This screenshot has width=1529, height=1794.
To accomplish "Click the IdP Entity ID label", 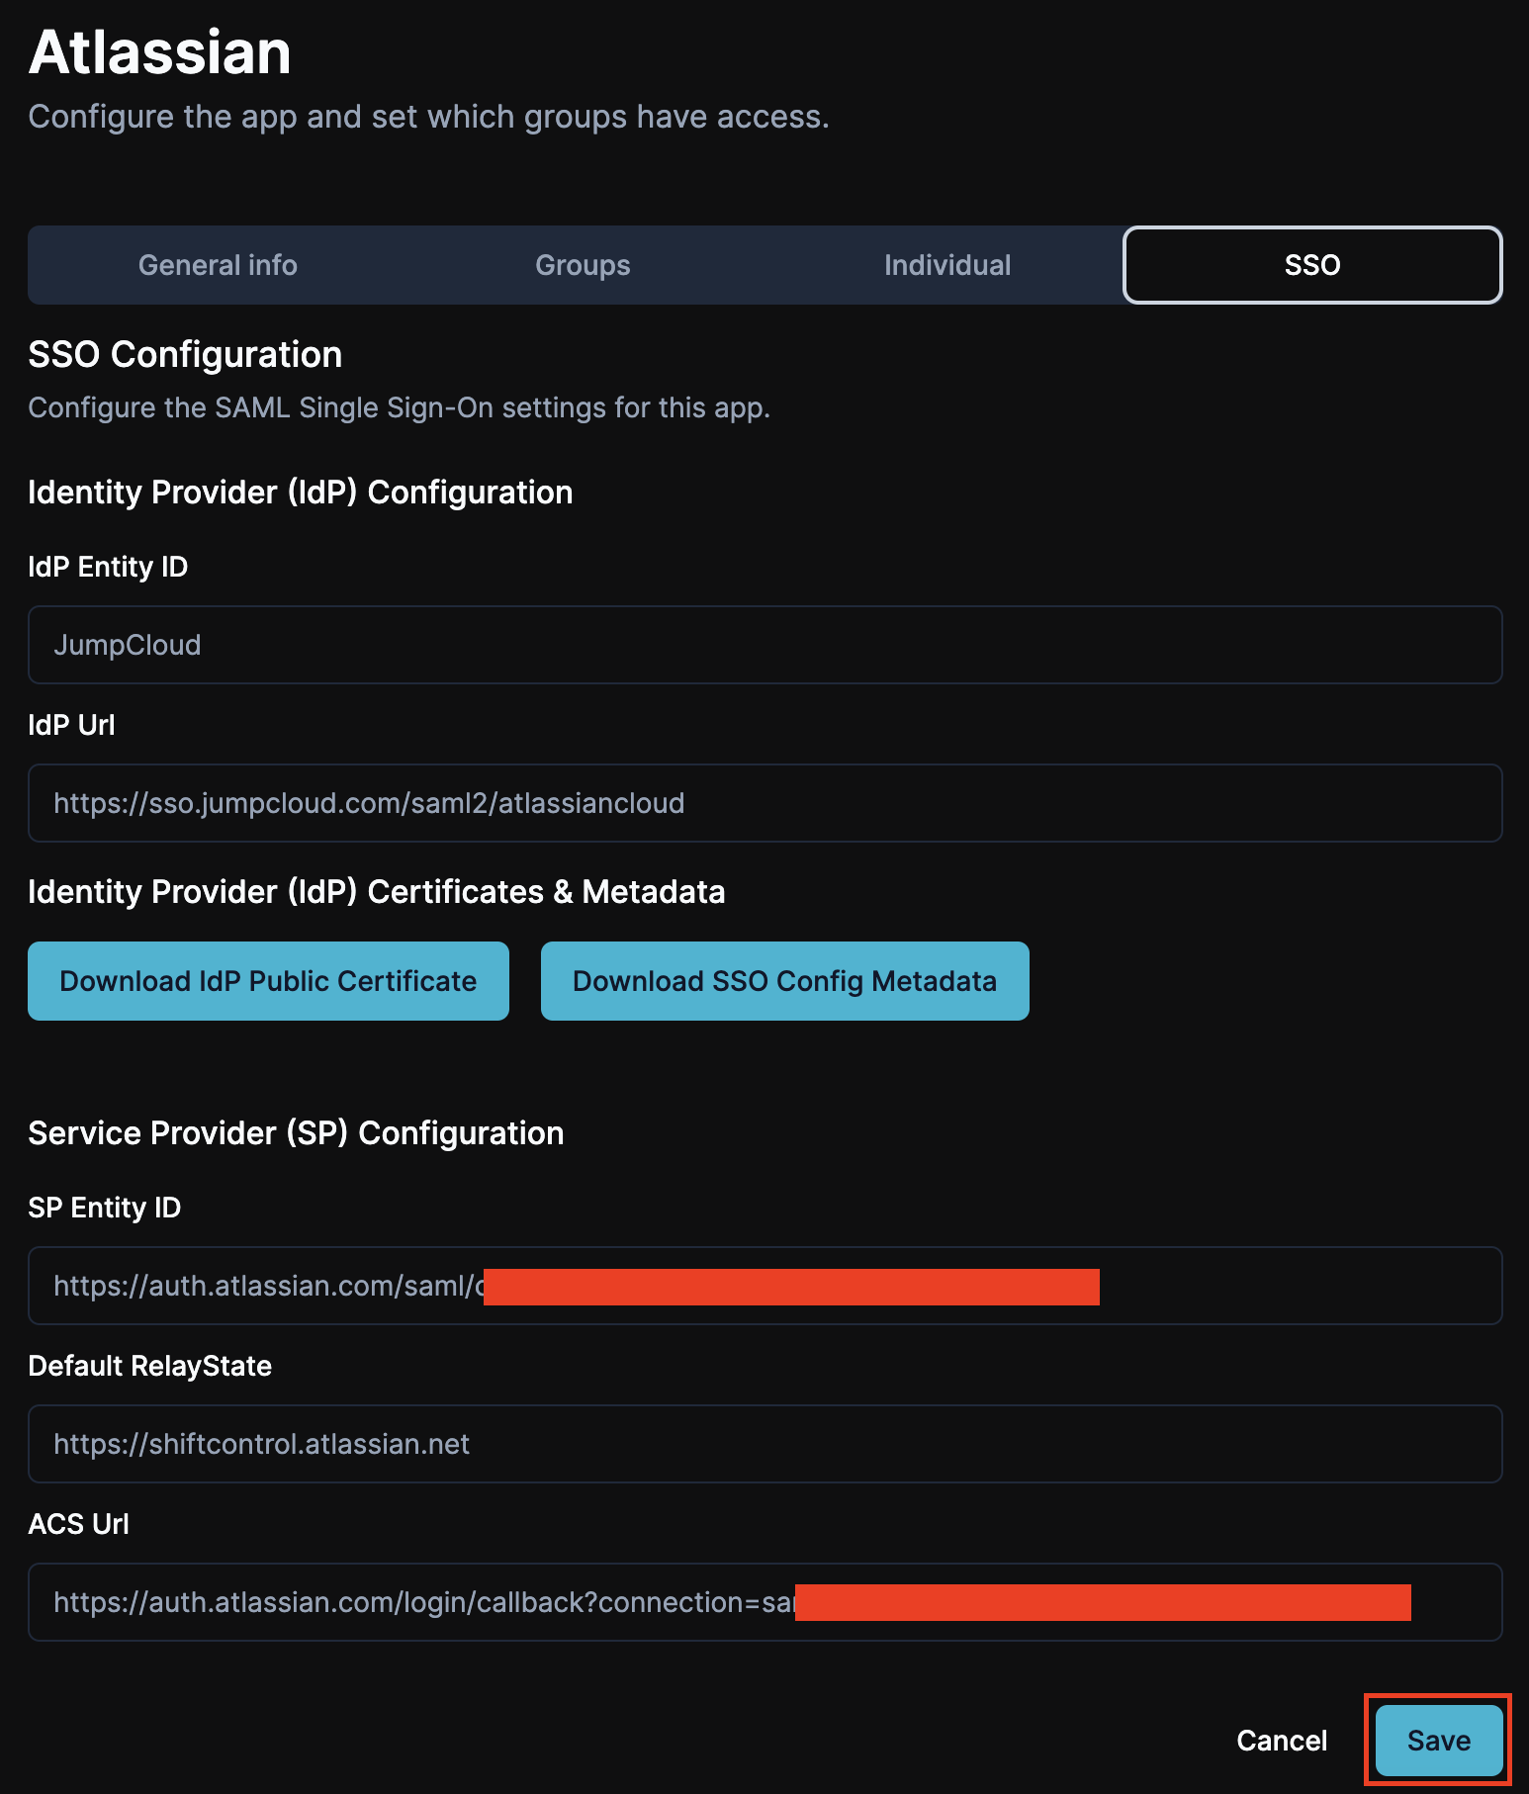I will pos(108,567).
